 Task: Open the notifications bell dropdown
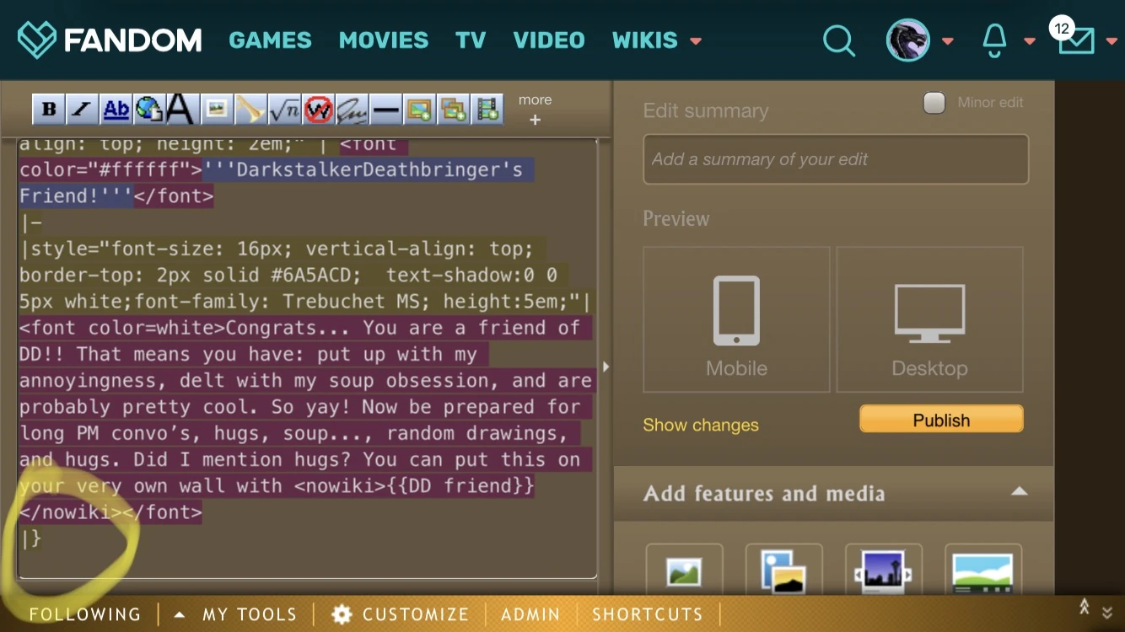[x=995, y=40]
